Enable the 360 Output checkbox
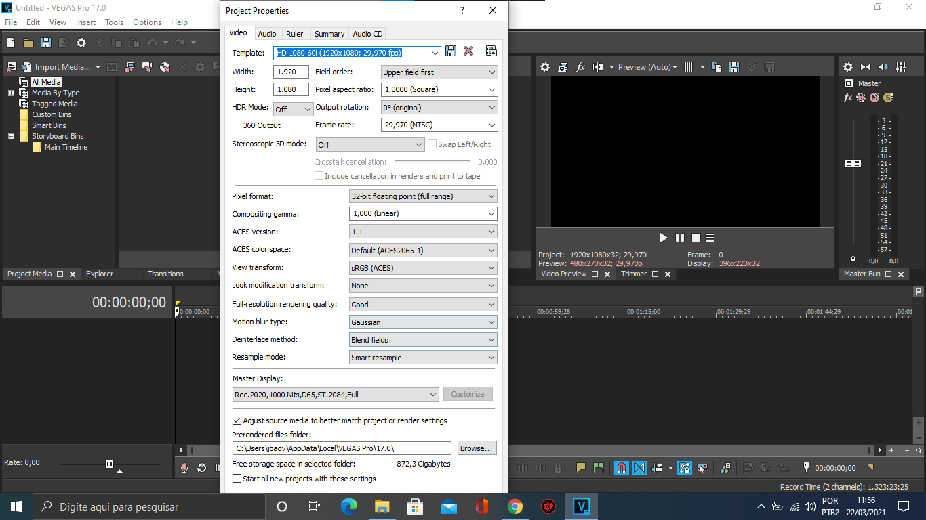The width and height of the screenshot is (926, 520). (237, 125)
